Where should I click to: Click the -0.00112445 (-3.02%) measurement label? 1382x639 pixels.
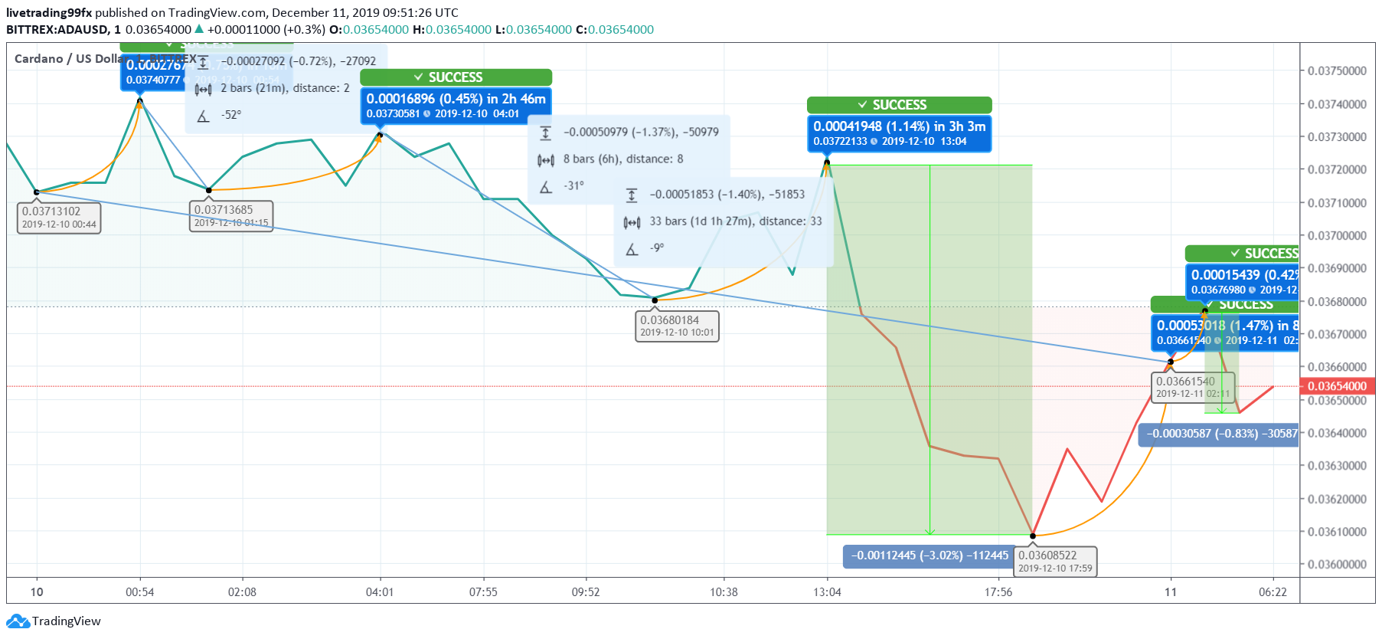point(929,556)
